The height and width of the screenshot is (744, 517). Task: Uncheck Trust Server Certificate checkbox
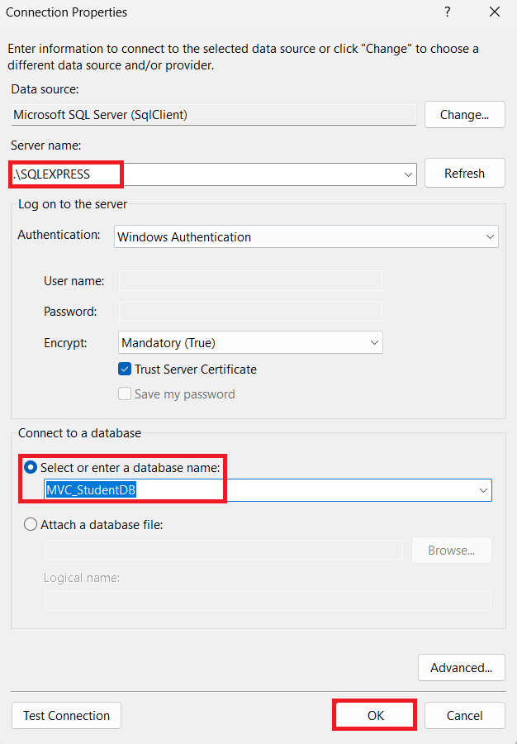(x=125, y=370)
